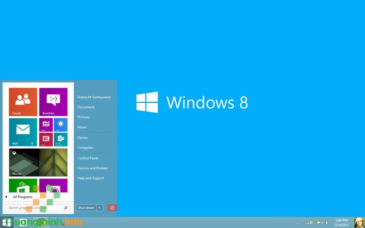The image size is (365, 228).
Task: Open the small Maps tile
Action: pyautogui.click(x=46, y=125)
